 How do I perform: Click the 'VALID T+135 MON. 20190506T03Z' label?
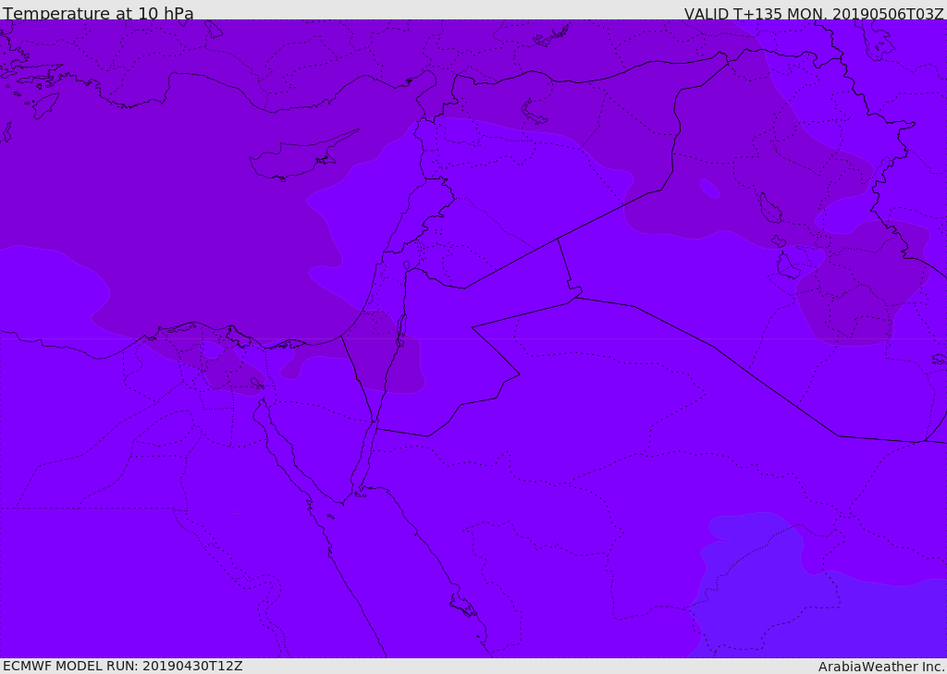click(x=814, y=13)
